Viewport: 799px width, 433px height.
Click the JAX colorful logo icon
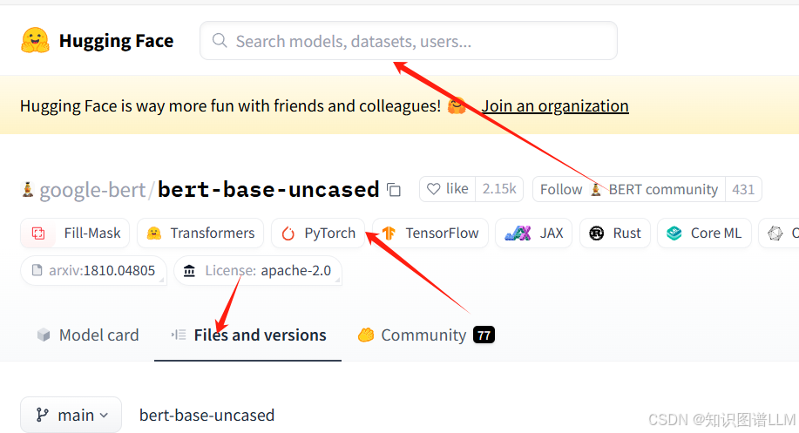[x=518, y=233]
